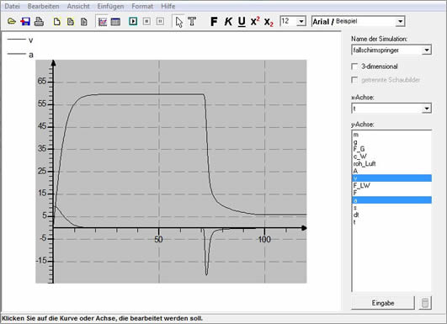
Task: Open the Datei menu
Action: [12, 6]
